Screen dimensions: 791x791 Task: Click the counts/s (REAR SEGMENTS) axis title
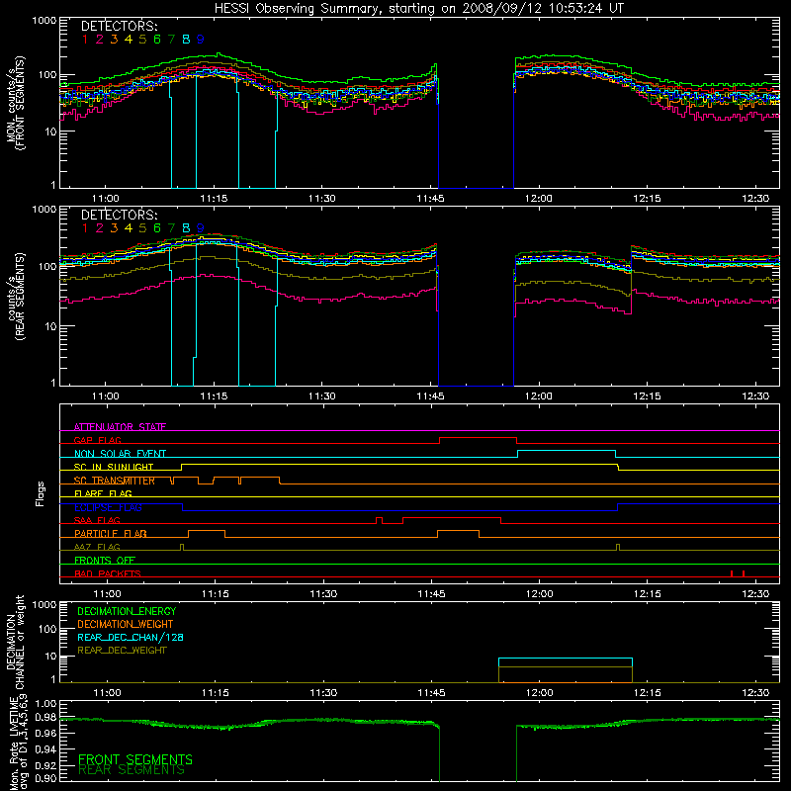click(16, 297)
